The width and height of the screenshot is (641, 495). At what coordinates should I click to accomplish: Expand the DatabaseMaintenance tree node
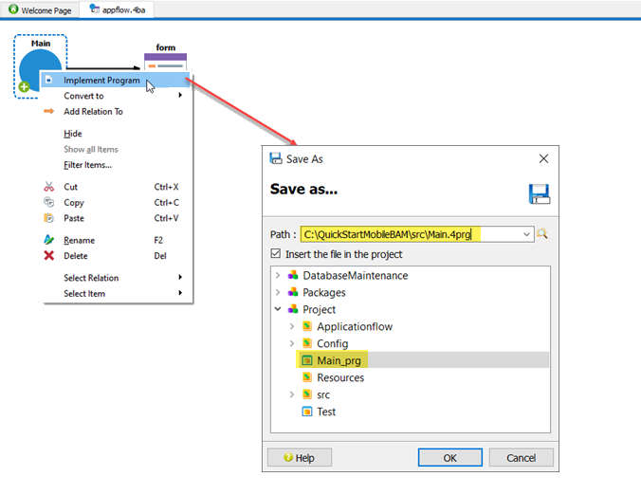(x=278, y=275)
